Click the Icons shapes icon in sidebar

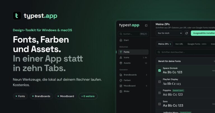(121, 57)
